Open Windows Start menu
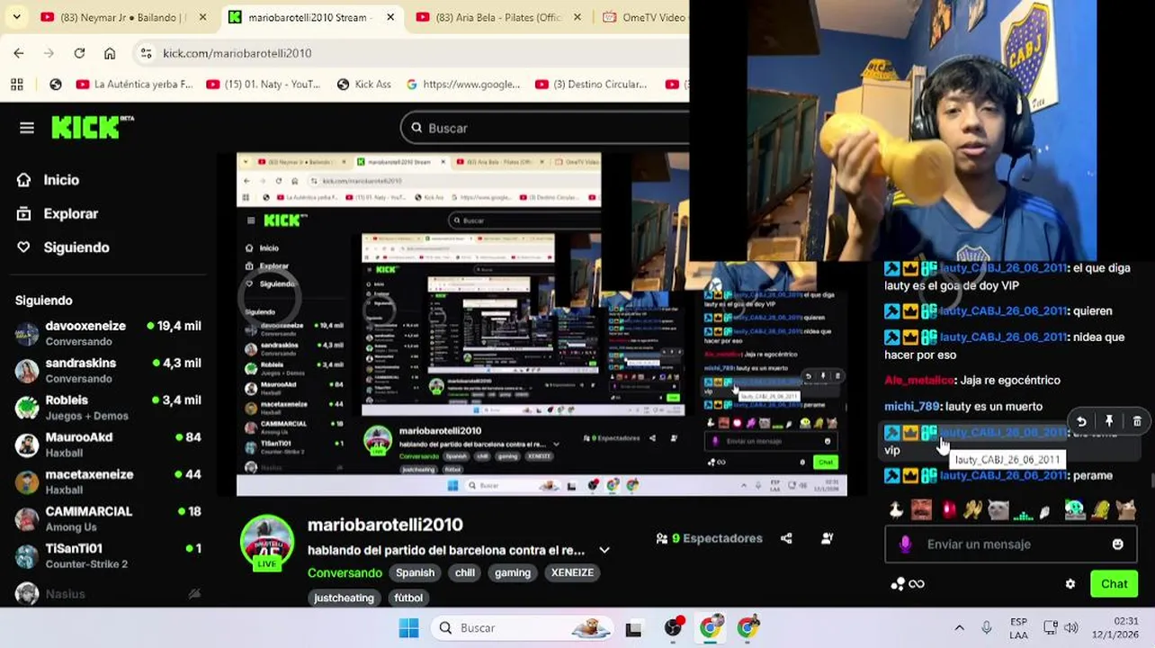The height and width of the screenshot is (648, 1155). tap(408, 628)
